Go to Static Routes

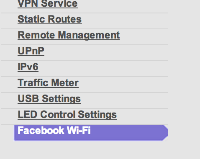point(50,19)
